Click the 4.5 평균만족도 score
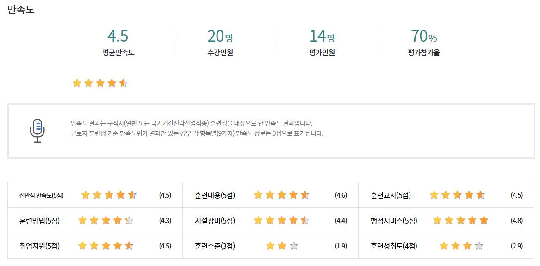This screenshot has height=266, width=540. (118, 36)
